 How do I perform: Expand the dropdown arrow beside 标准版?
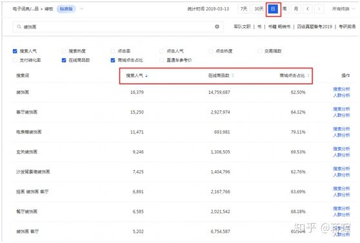coord(82,9)
